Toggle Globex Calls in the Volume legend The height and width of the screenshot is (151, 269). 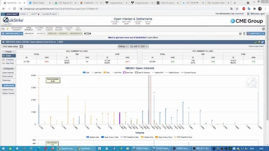click(x=93, y=137)
